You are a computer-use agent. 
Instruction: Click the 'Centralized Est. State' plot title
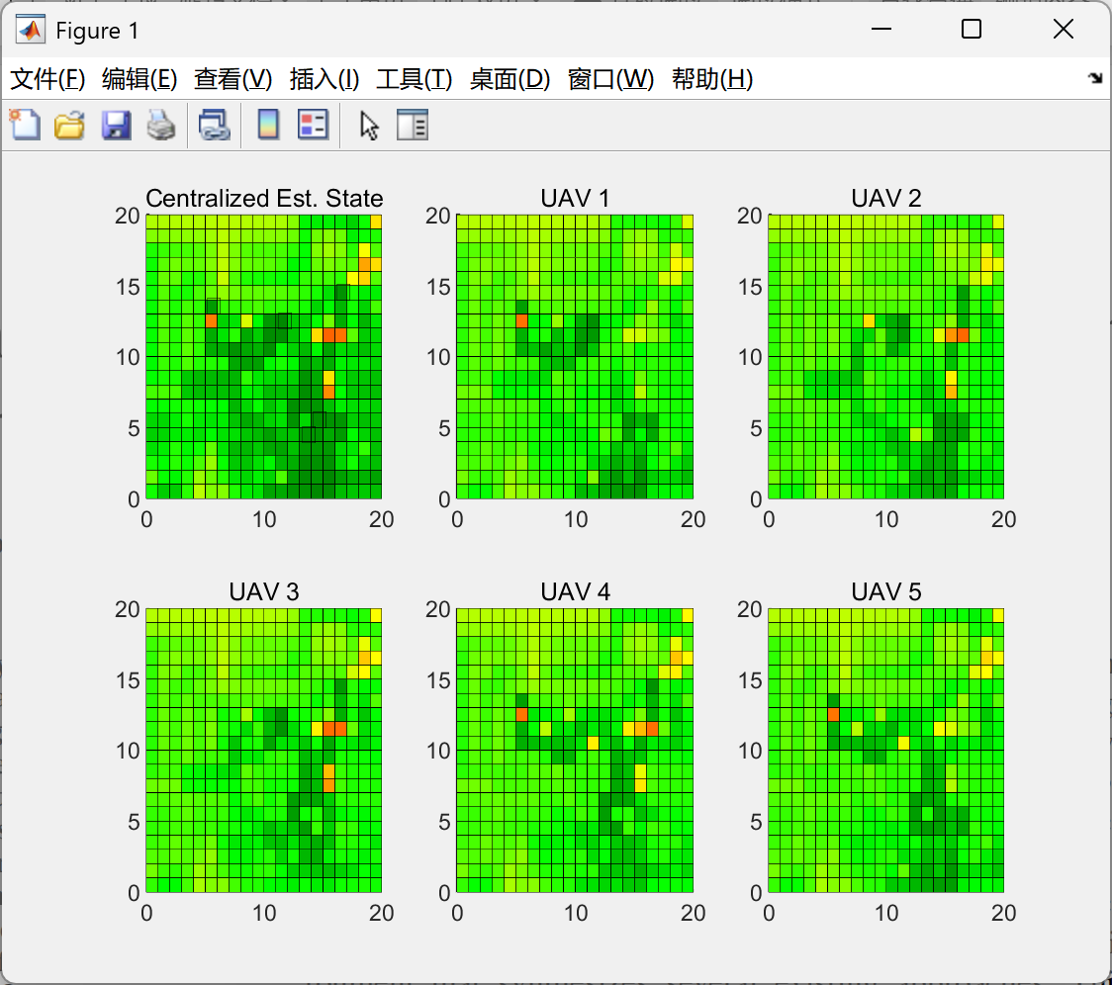(264, 198)
